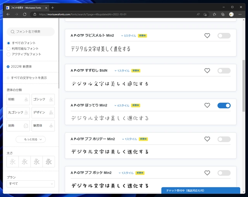Activate the ラピスメルト Min2 font toggle

224,36
